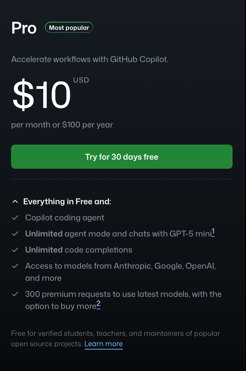Click checkmark beside Unlimited code completions
Screen dimensions: 246x371
coord(15,250)
